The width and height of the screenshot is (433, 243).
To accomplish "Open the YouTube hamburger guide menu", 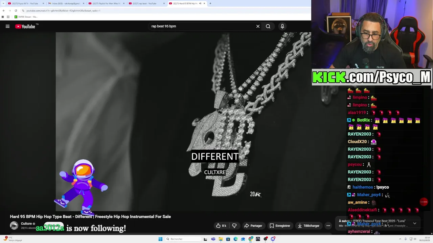I will pos(7,26).
